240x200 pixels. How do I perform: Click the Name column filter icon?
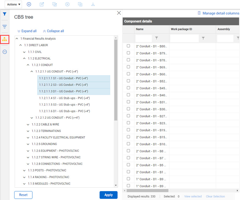(x=157, y=38)
